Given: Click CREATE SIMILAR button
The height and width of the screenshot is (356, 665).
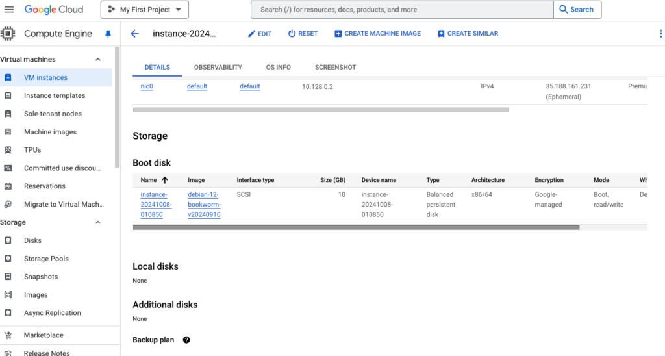Looking at the screenshot, I should click(468, 34).
